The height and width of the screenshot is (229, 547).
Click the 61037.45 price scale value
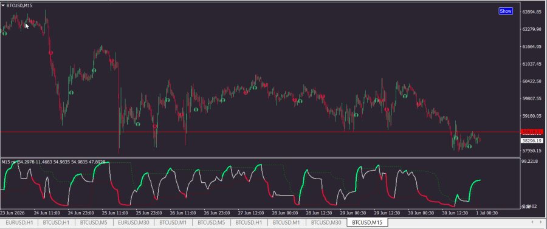(532, 64)
